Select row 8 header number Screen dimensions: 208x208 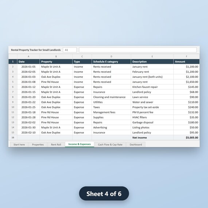pos(13,97)
